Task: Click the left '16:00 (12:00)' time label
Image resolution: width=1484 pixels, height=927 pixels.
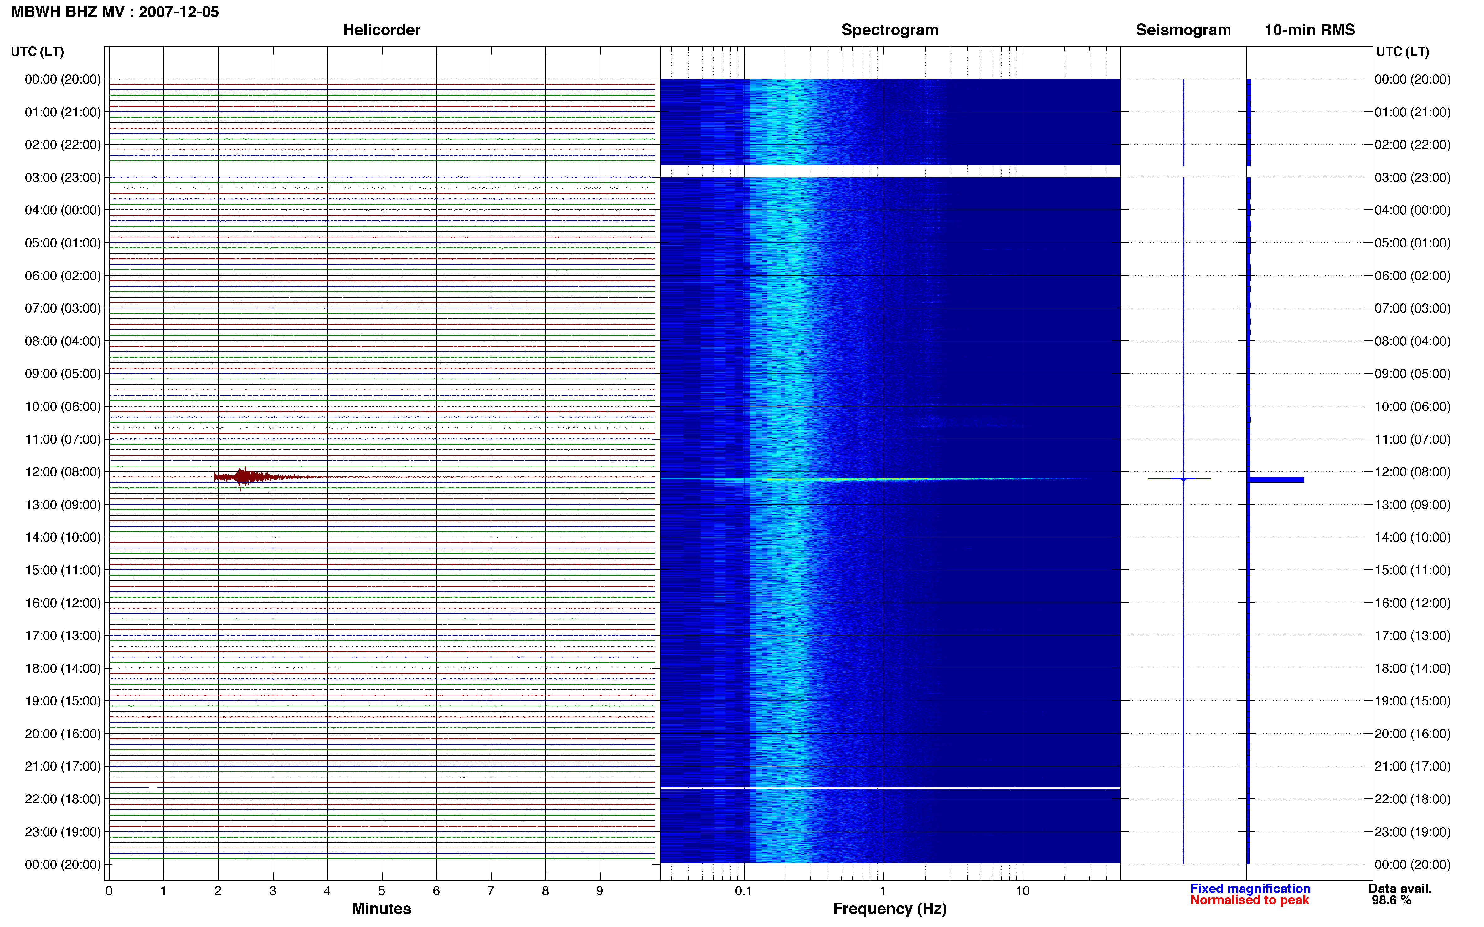Action: 63,603
